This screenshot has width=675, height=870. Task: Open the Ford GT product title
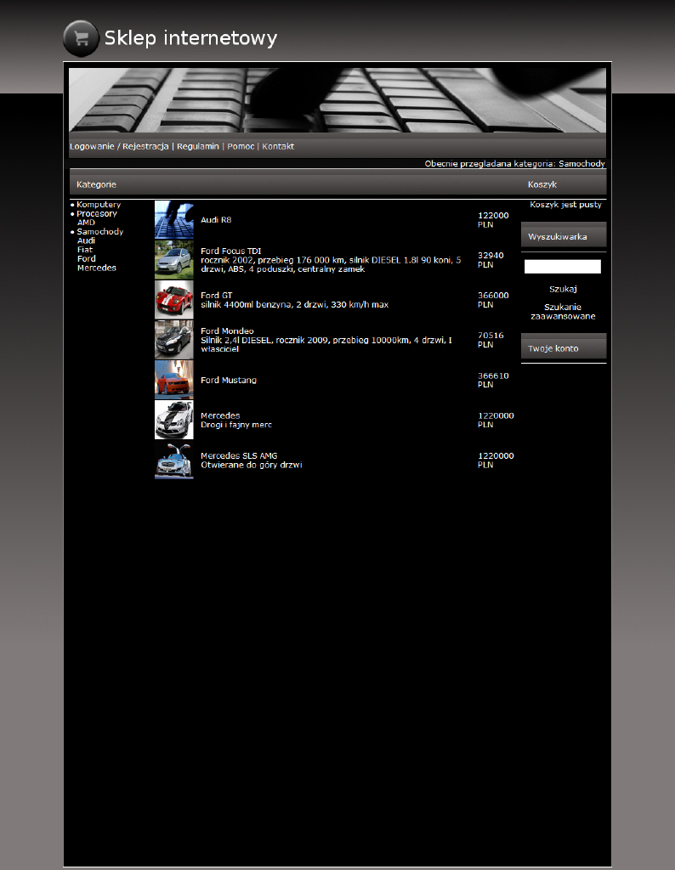click(x=217, y=295)
